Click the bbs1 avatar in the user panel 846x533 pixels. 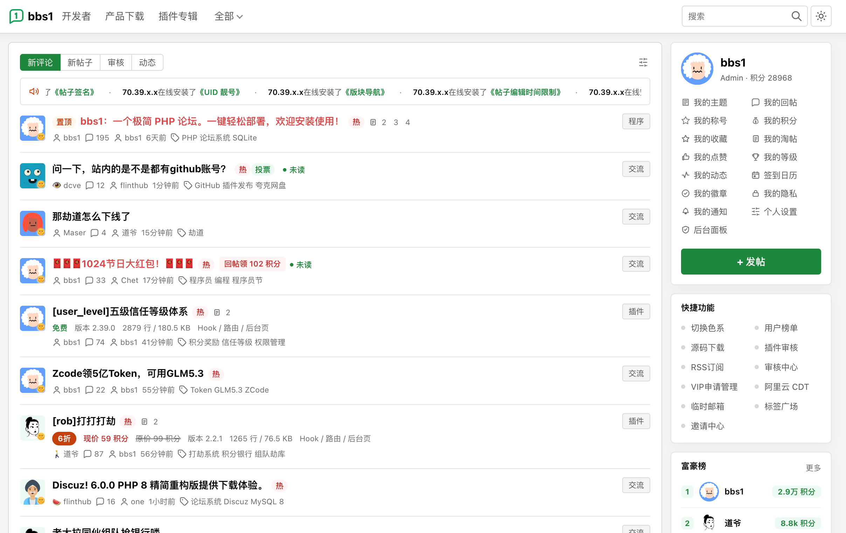coord(697,69)
